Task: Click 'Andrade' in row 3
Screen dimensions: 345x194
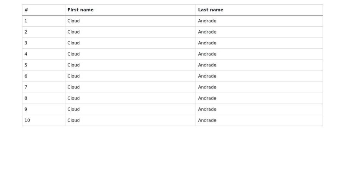Action: tap(207, 43)
